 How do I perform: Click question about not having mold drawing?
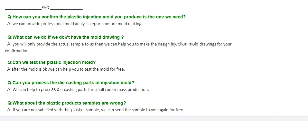pos(66,37)
